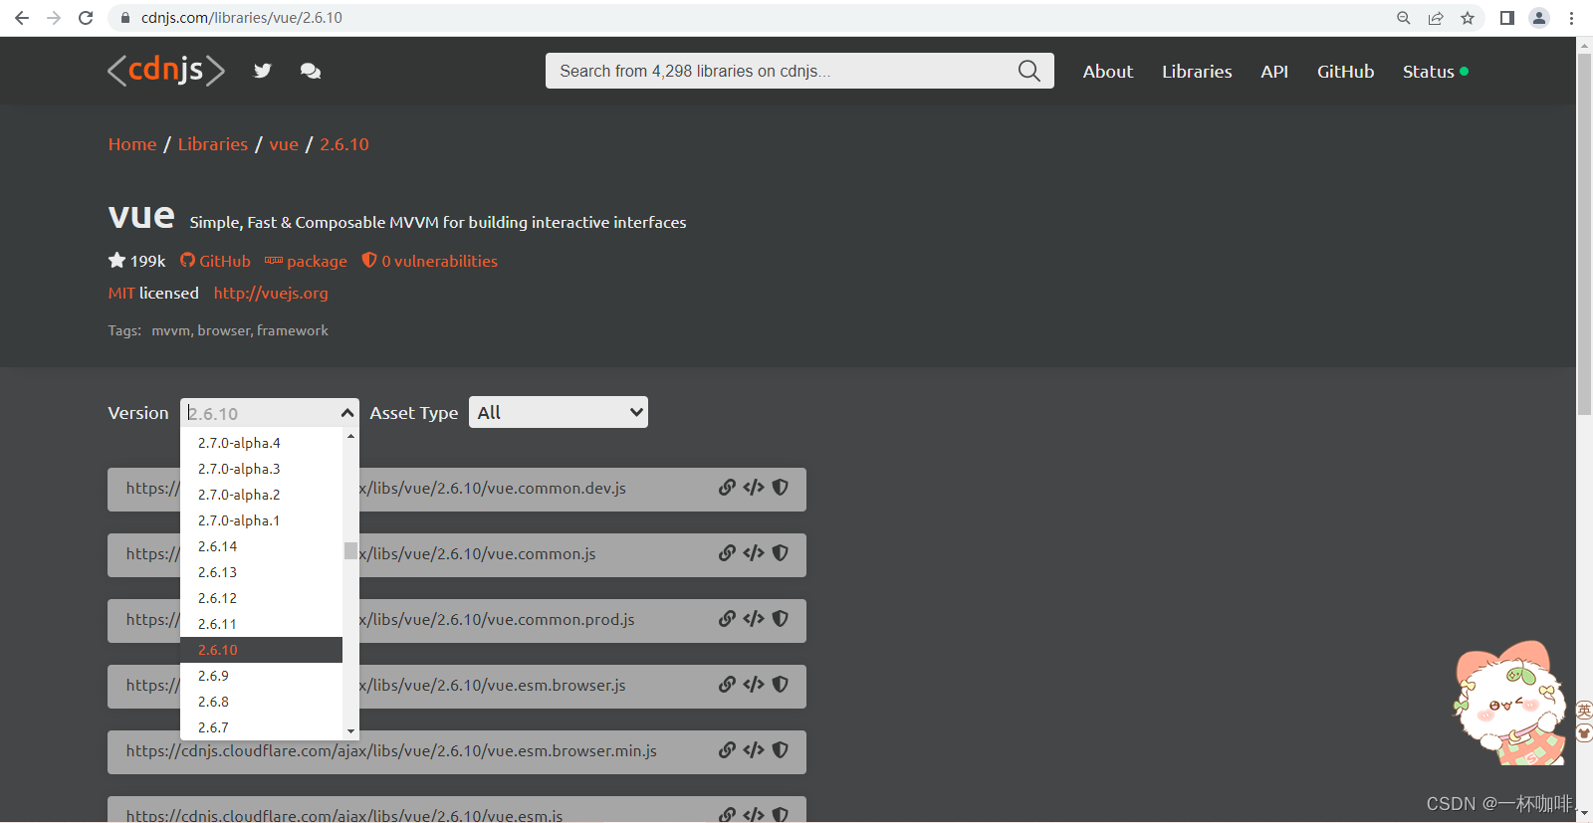Copy URL for vue.common.dev.js
The height and width of the screenshot is (823, 1593).
pos(728,488)
